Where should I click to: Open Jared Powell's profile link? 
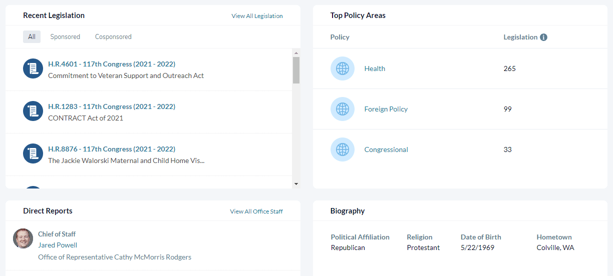[58, 245]
